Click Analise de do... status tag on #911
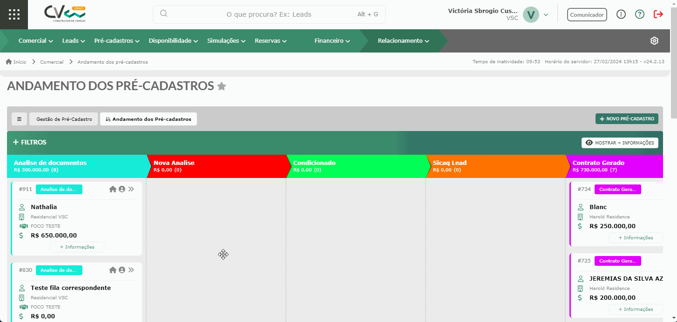 tap(59, 189)
